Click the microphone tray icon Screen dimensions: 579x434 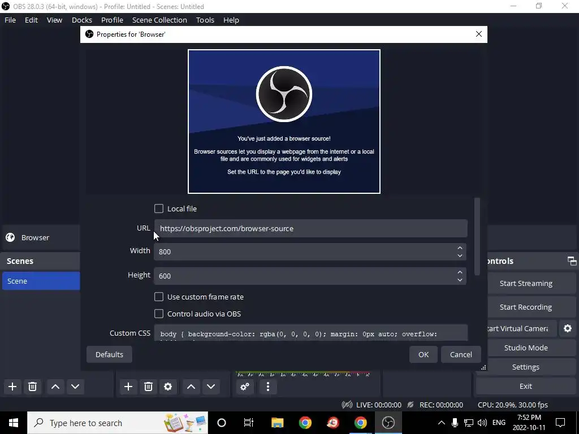tap(455, 423)
